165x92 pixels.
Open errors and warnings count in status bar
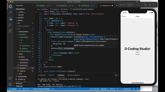tap(26, 89)
